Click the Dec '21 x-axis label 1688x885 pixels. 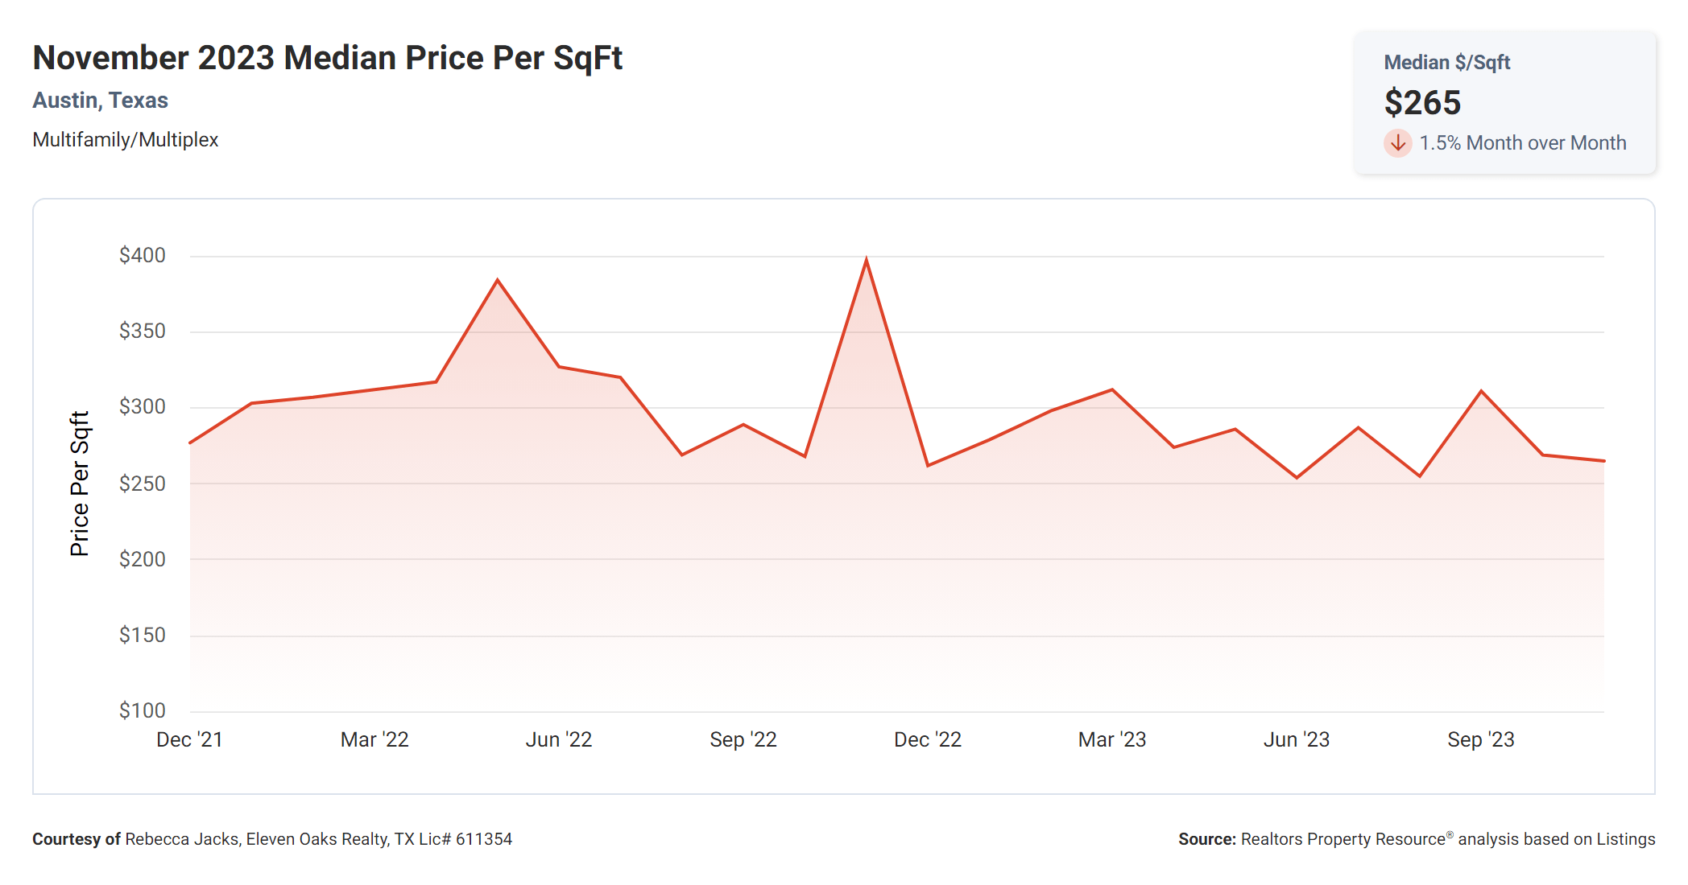click(189, 739)
